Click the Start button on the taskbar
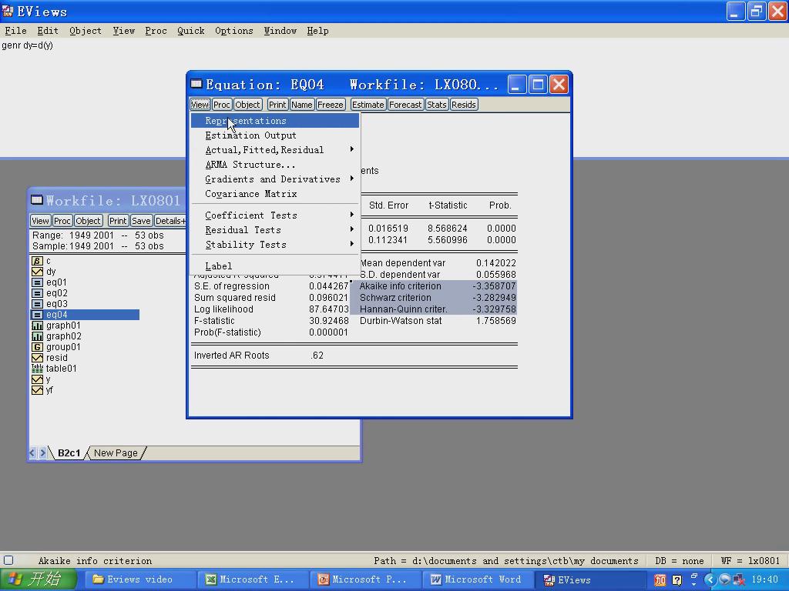Screen dimensions: 789x591 (38, 579)
